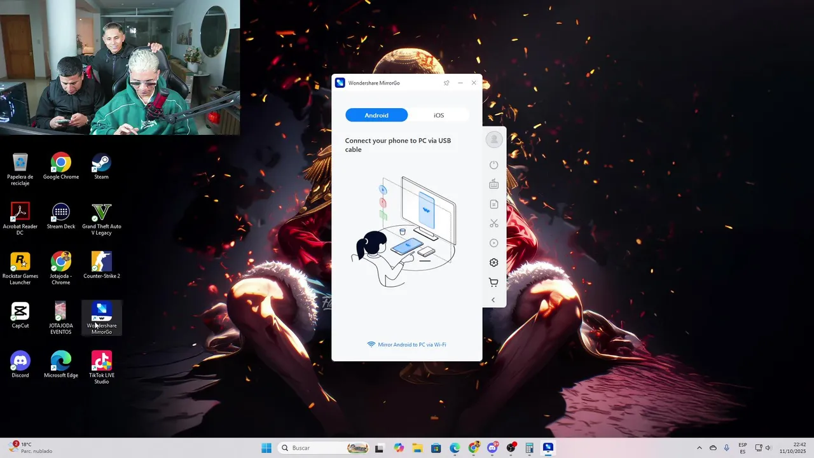814x458 pixels.
Task: Select the Jotajoda - Chrome shortcut
Action: 61,268
